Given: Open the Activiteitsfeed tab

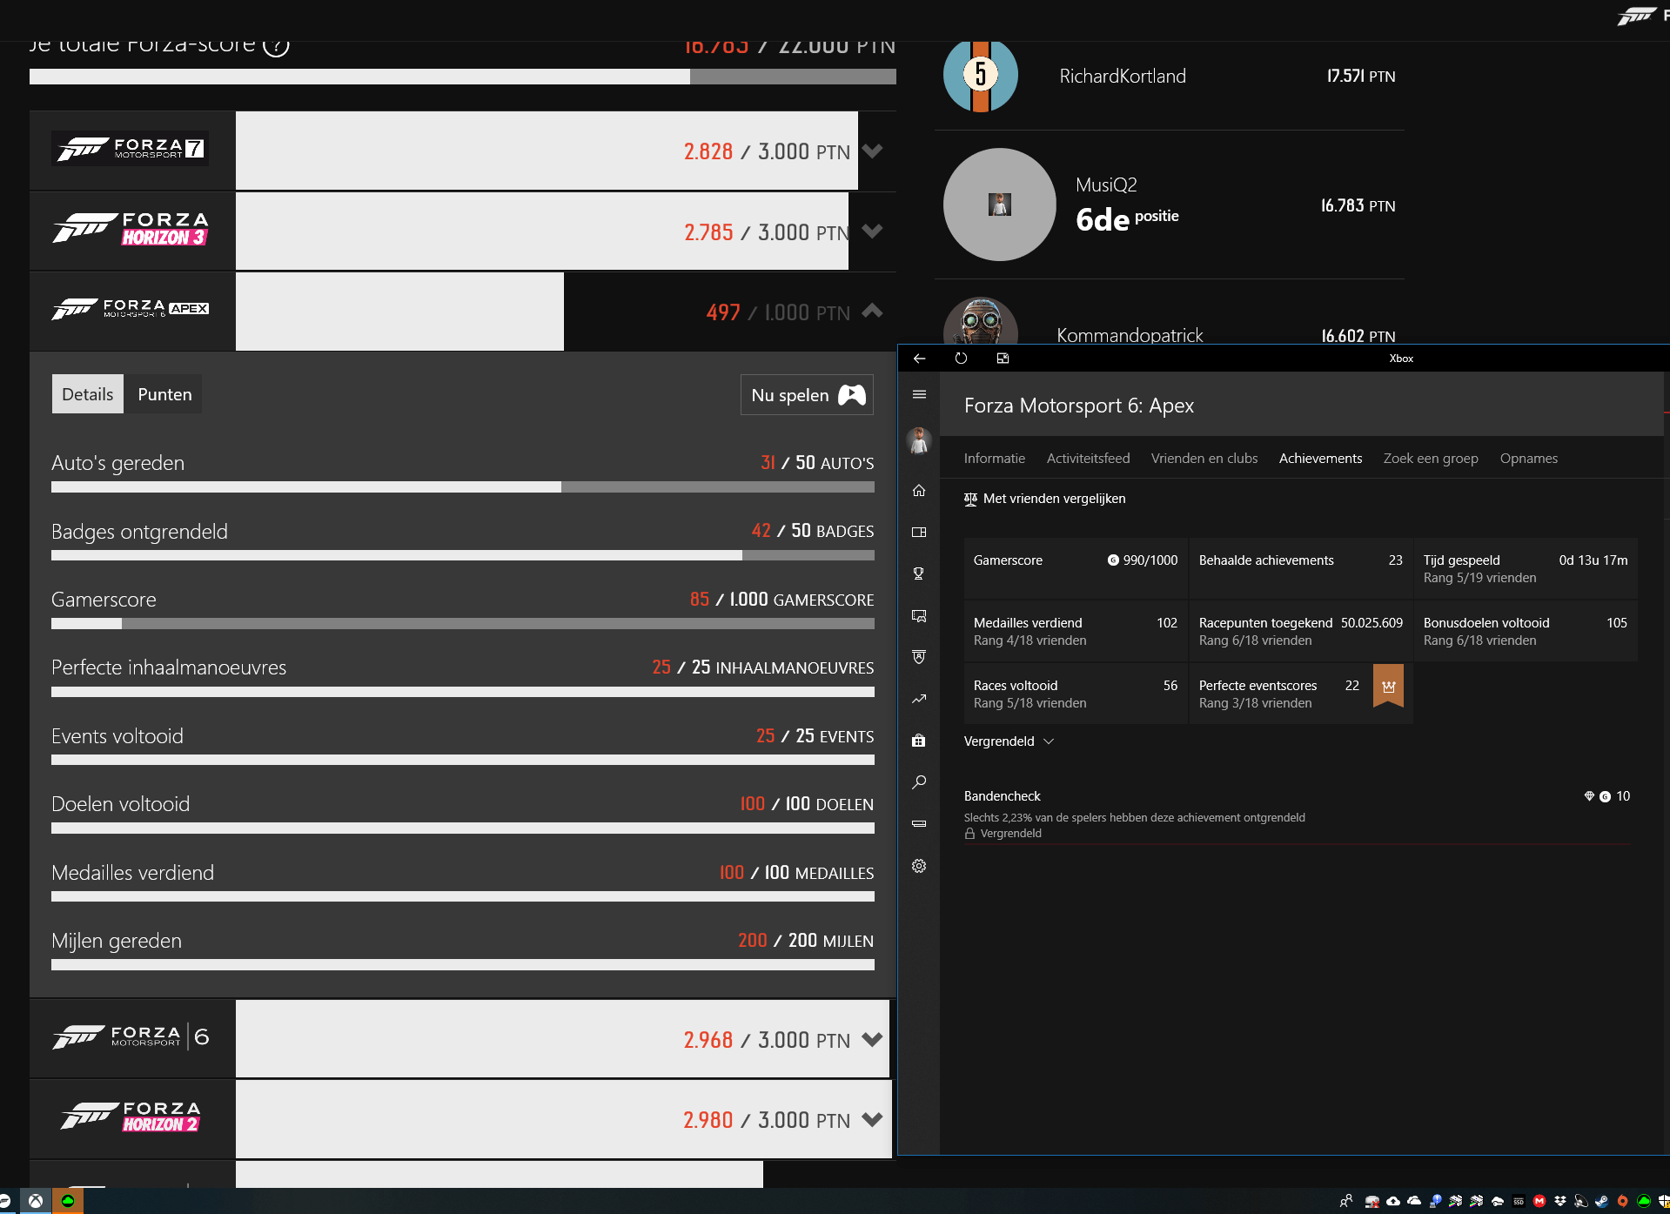Looking at the screenshot, I should 1089,459.
